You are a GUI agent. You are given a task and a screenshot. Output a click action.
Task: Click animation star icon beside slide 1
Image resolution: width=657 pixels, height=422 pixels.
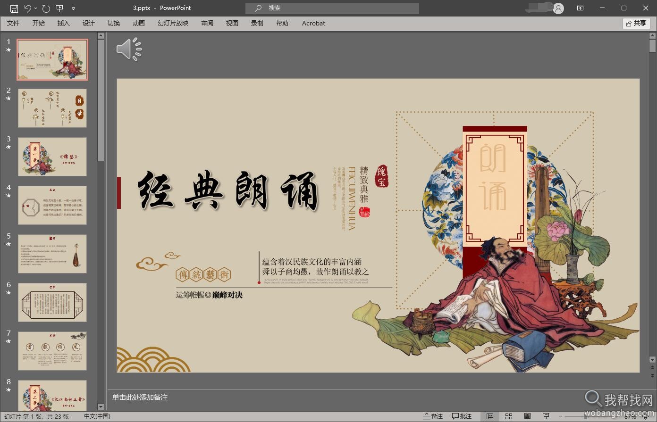(8, 50)
